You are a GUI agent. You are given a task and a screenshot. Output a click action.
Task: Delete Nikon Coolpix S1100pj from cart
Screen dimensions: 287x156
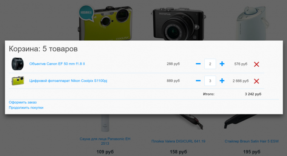coord(256,81)
